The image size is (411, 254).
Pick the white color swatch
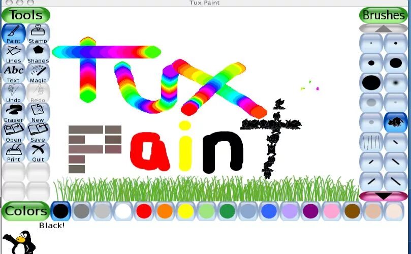click(x=123, y=211)
